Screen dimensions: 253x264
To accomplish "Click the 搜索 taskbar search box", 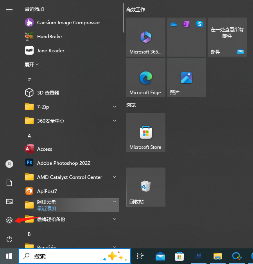I will click(75, 256).
